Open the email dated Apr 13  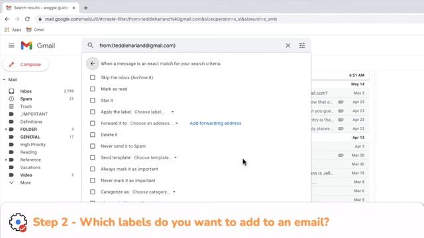click(340, 138)
